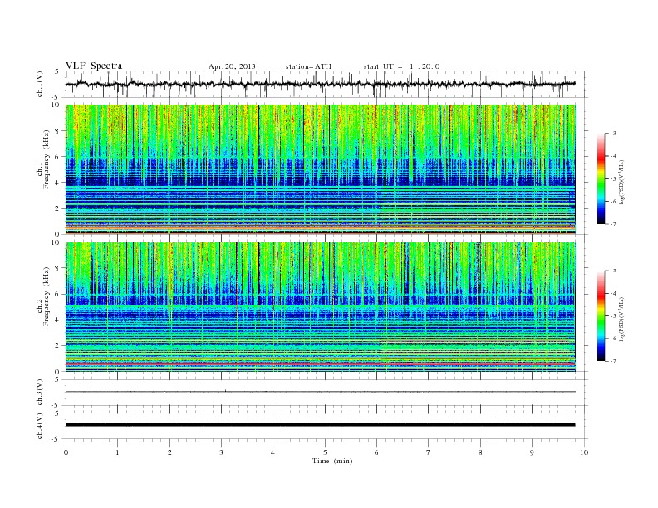Click the ch.4 thick black waveform trace
Viewport: 658px width, 508px height.
point(321,425)
